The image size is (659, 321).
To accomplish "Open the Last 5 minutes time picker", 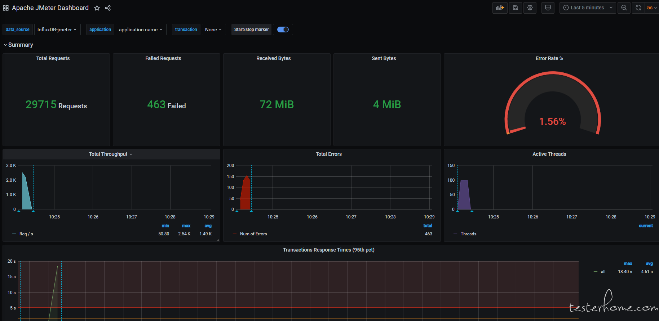I will 588,8.
